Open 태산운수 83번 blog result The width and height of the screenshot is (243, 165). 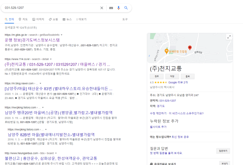pyautogui.click(x=59, y=88)
